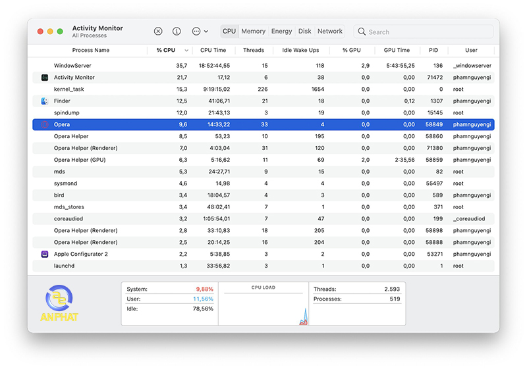Screen dimensions: 527x369
Task: Click the Opera Helper row with PID 58860
Action: 263,136
